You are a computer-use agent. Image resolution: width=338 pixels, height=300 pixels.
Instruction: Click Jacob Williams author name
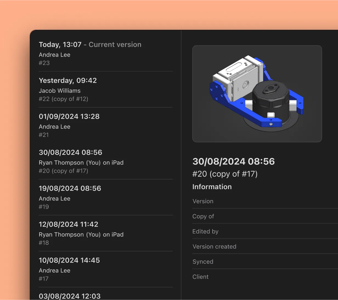pyautogui.click(x=60, y=91)
